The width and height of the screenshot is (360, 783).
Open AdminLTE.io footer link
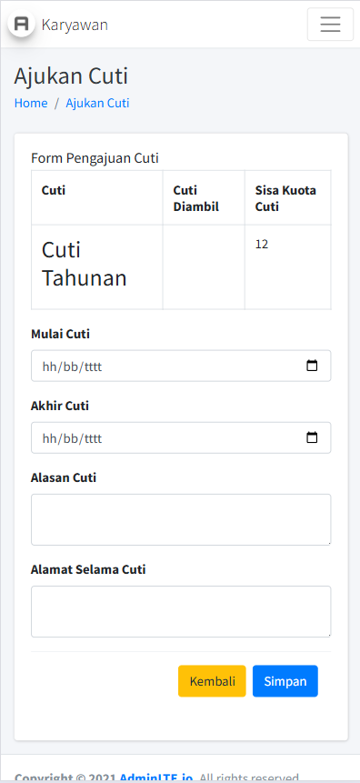point(156,778)
